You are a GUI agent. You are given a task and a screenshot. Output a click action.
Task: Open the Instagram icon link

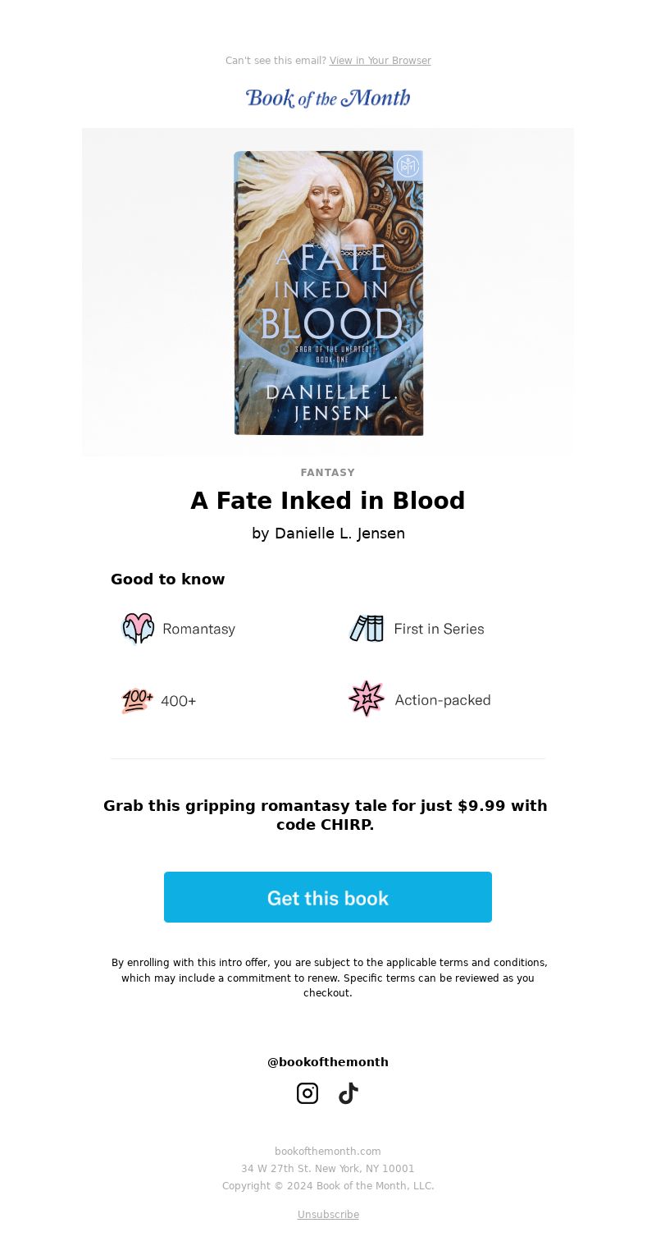click(x=307, y=1093)
